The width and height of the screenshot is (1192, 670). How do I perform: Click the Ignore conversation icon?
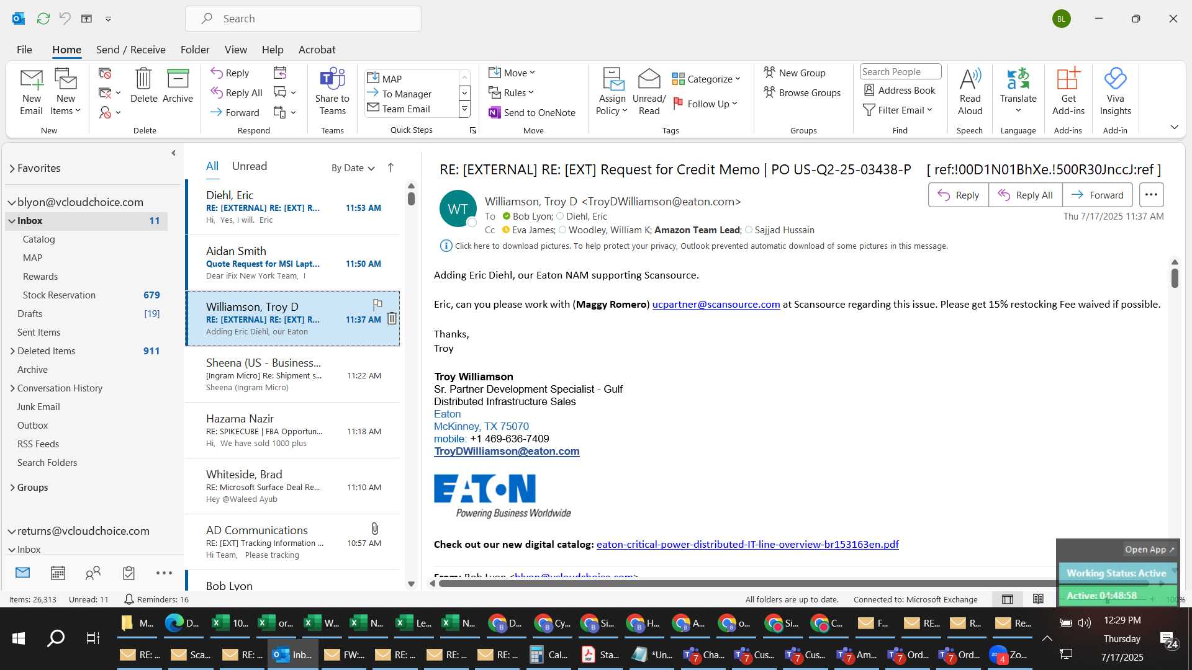(105, 73)
